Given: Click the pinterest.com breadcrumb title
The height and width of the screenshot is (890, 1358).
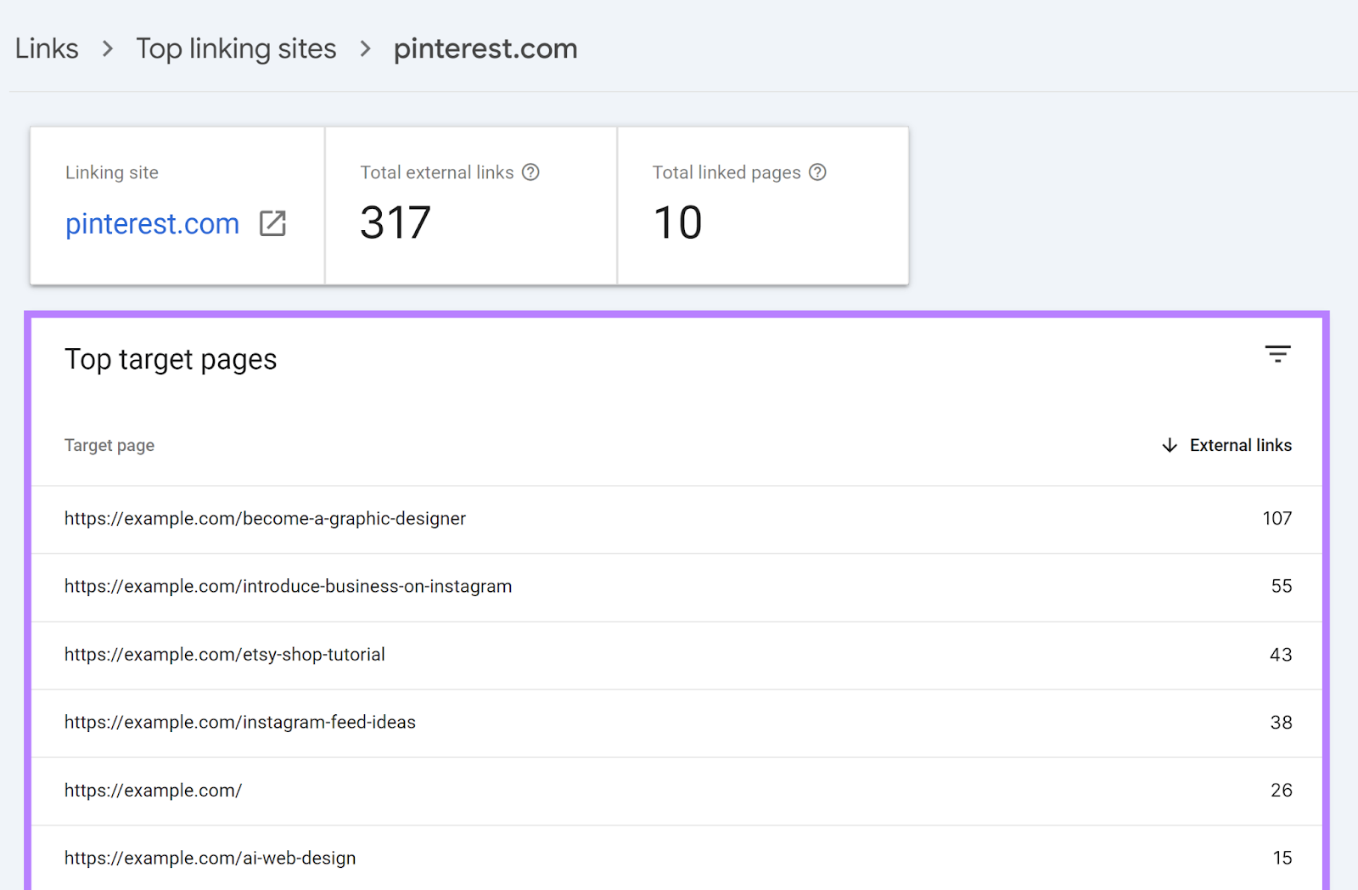Looking at the screenshot, I should (485, 49).
